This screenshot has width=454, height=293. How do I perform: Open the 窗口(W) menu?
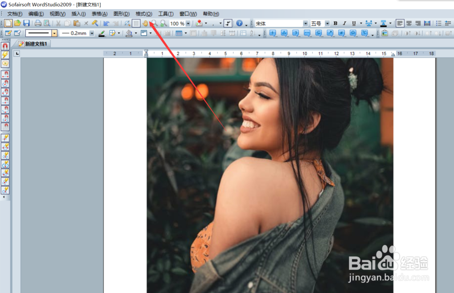point(188,14)
